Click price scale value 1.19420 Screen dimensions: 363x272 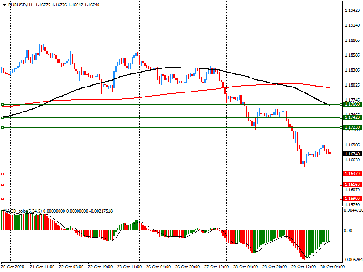pos(353,10)
